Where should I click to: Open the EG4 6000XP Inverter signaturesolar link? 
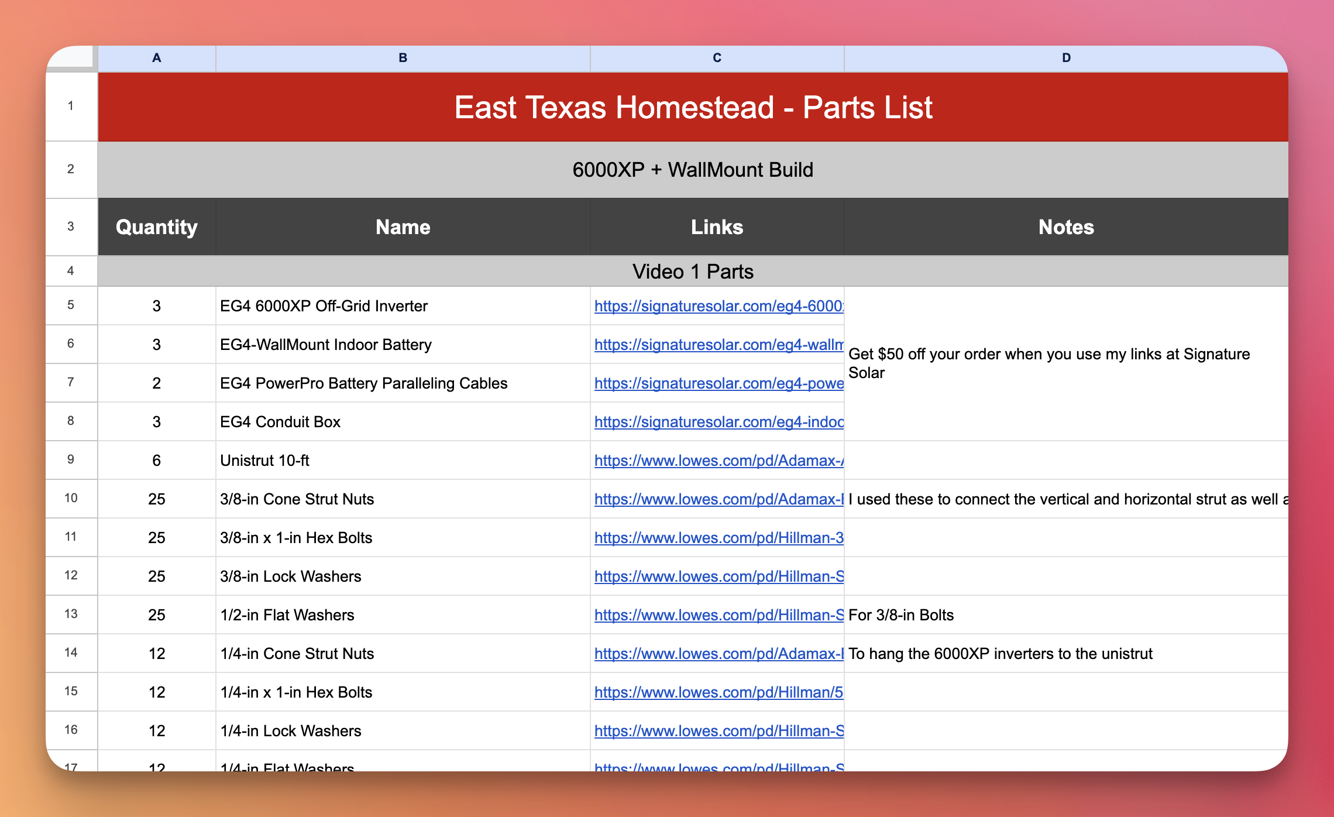pos(718,306)
